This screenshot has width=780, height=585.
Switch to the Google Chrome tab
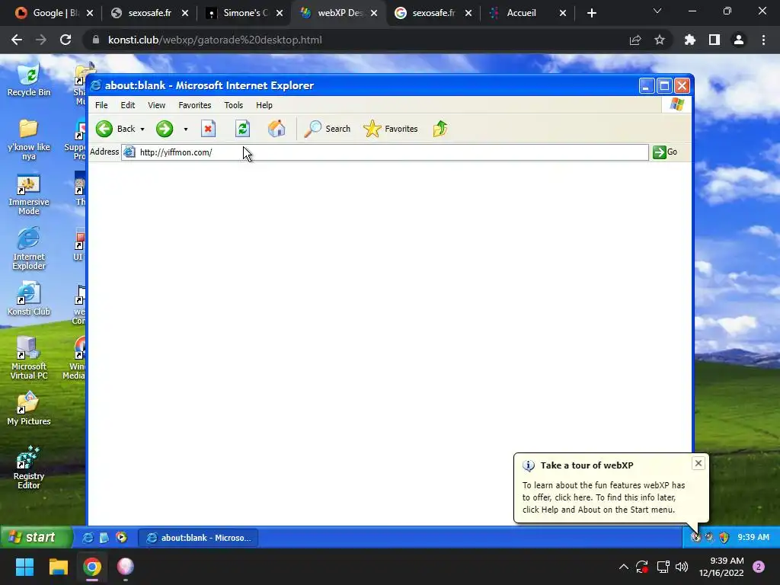click(55, 13)
